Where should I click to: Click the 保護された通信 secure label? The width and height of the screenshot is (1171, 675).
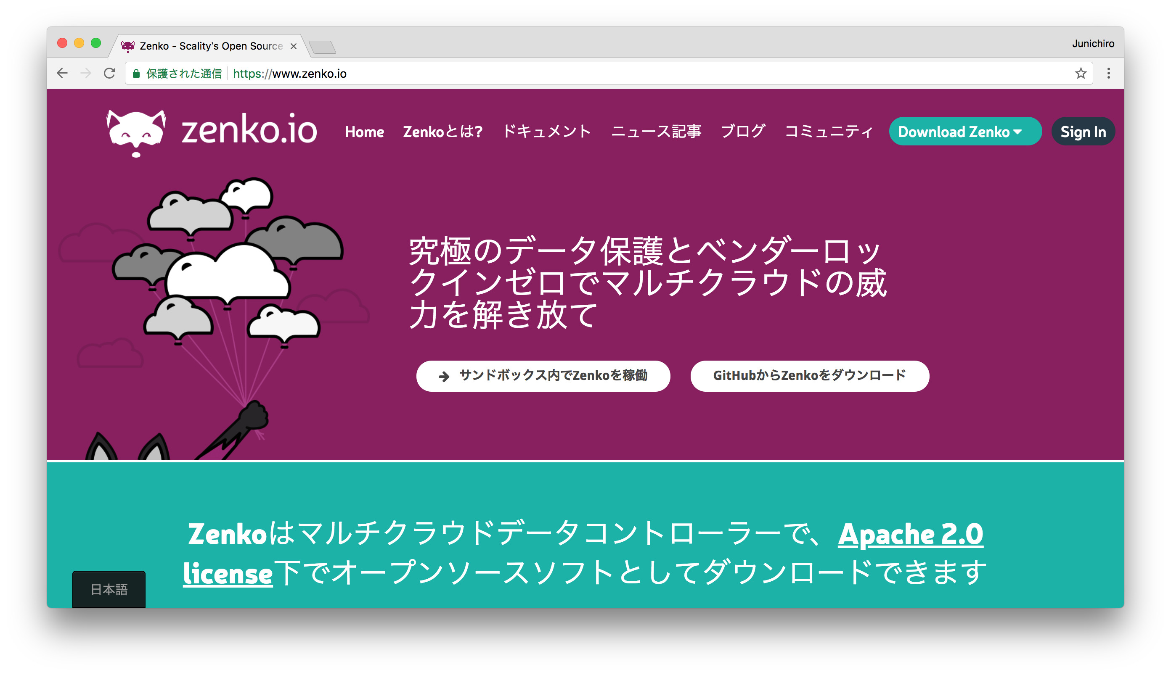184,74
